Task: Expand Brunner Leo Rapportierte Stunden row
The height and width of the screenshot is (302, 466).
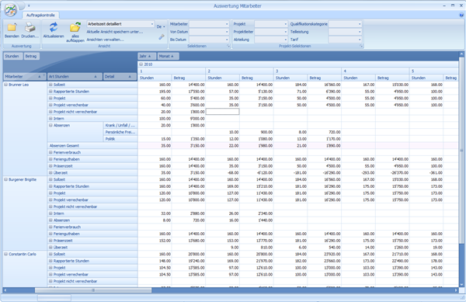Action: click(x=50, y=92)
